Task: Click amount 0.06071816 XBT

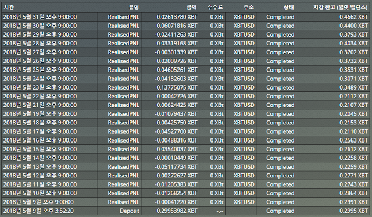Action: pos(177,26)
